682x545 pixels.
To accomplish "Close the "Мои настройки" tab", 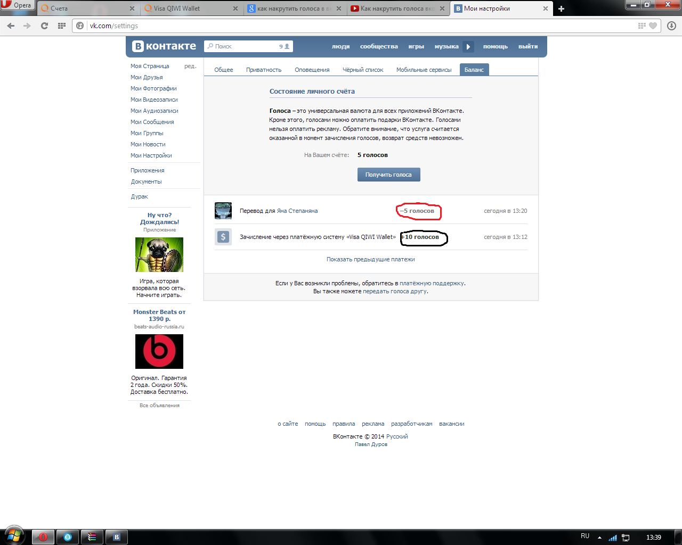I will click(x=545, y=9).
